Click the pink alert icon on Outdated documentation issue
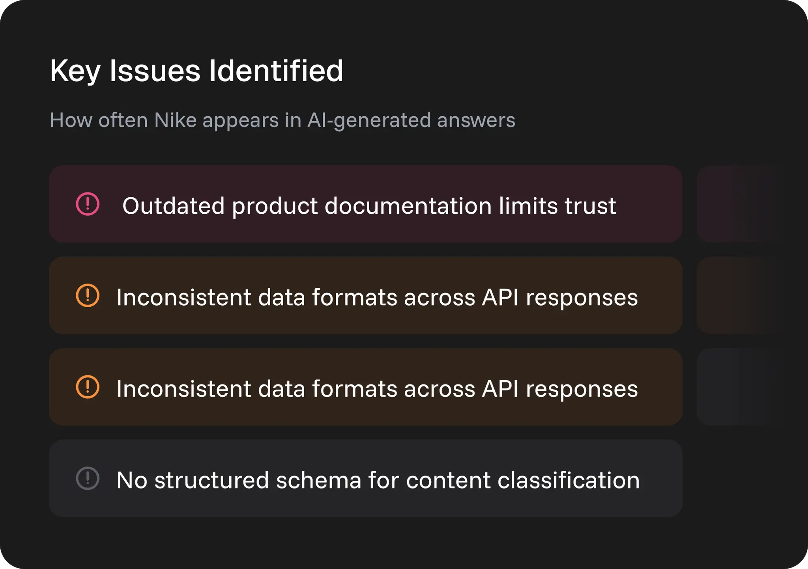Screen dimensions: 808x569 (88, 204)
